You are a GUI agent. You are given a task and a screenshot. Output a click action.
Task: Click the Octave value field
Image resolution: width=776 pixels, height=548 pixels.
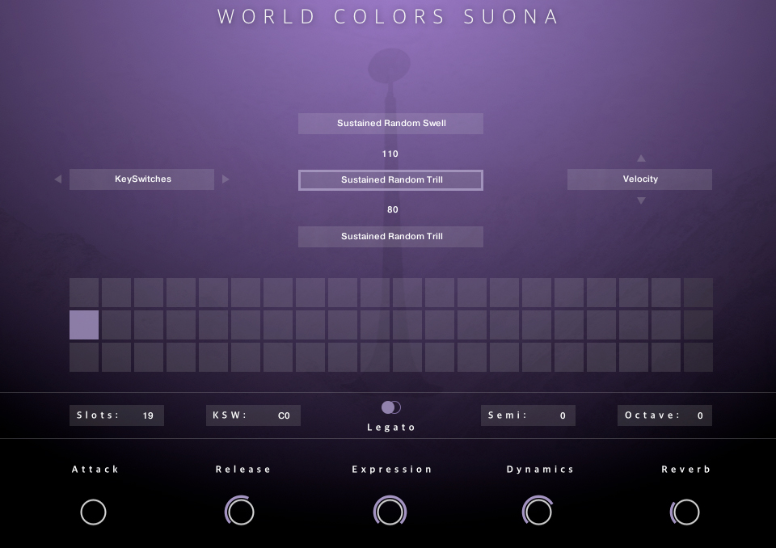coord(699,415)
